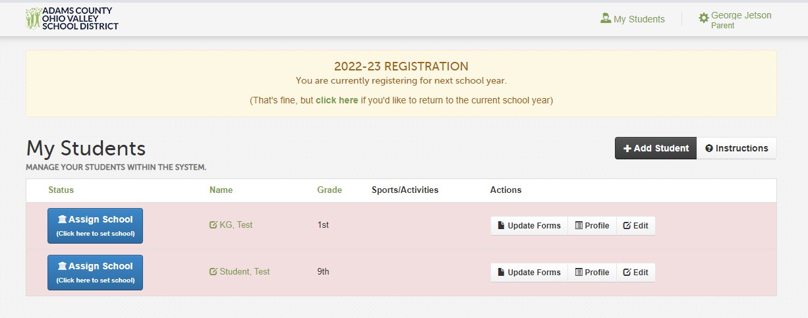The image size is (808, 318).
Task: Open the George Jetson Parent account menu
Action: [x=735, y=20]
